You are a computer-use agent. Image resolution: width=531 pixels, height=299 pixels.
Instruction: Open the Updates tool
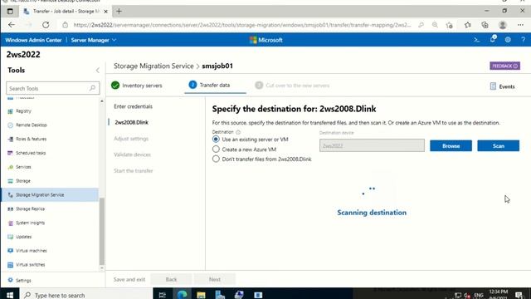pyautogui.click(x=24, y=237)
